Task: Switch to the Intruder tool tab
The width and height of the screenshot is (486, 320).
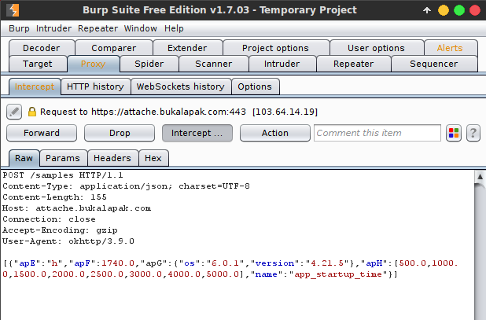Action: coord(282,64)
